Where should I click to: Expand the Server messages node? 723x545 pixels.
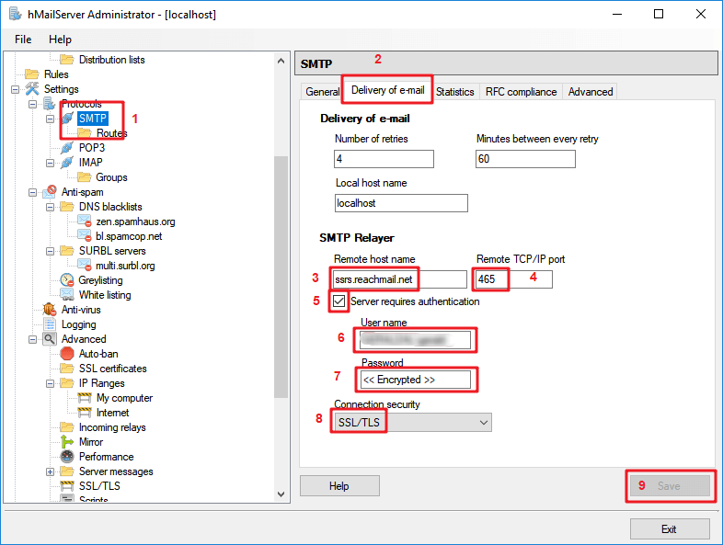click(51, 471)
